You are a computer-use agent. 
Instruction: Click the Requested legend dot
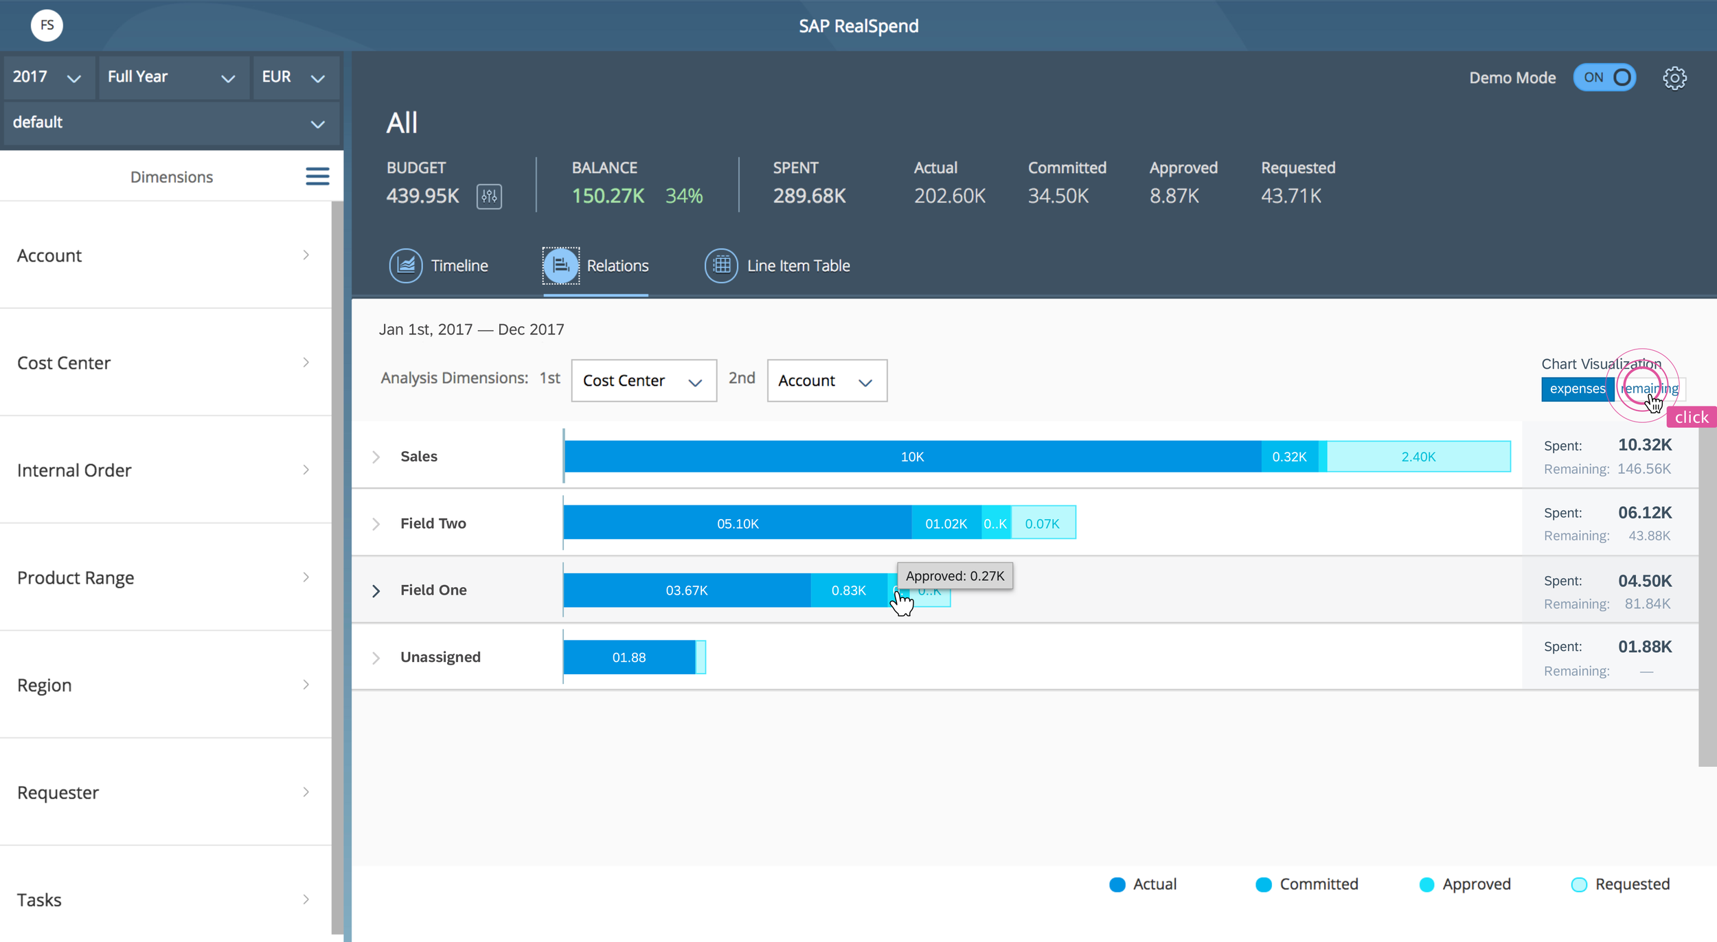click(x=1579, y=884)
